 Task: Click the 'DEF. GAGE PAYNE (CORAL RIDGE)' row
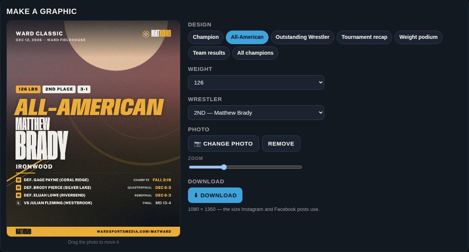(93, 180)
